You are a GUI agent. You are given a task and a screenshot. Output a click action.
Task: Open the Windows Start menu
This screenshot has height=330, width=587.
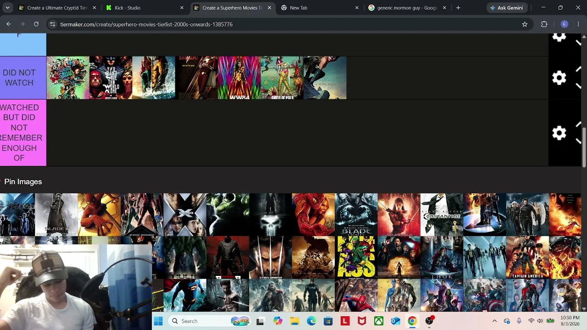(158, 321)
